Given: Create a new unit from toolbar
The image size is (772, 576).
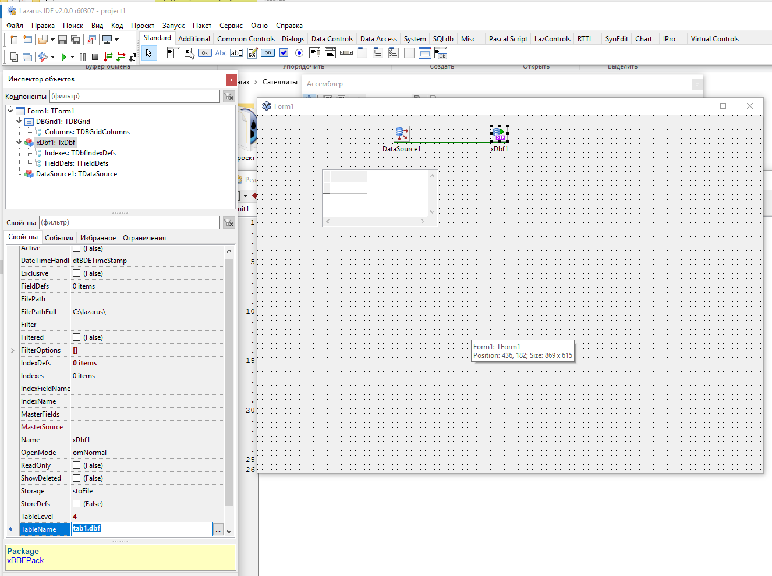Looking at the screenshot, I should point(14,40).
